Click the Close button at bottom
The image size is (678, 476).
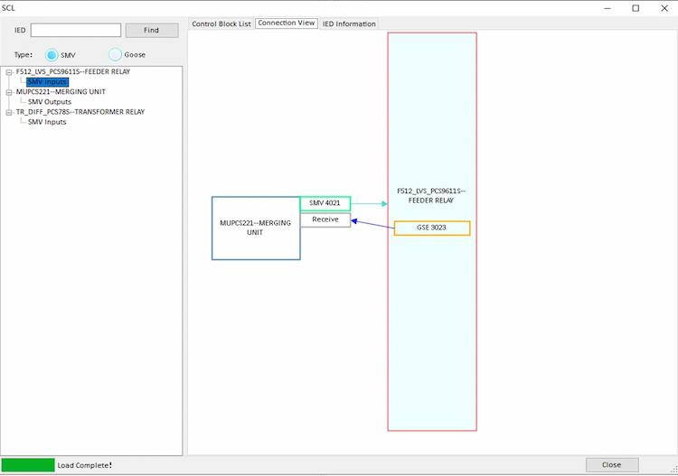point(612,465)
